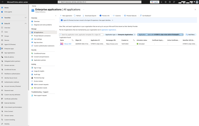
Task: Remove the Application ID starts with filter
Action: (x=182, y=35)
